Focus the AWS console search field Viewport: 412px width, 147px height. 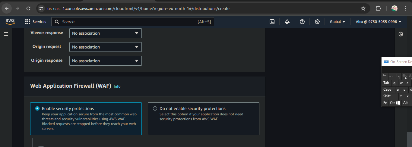click(x=133, y=22)
